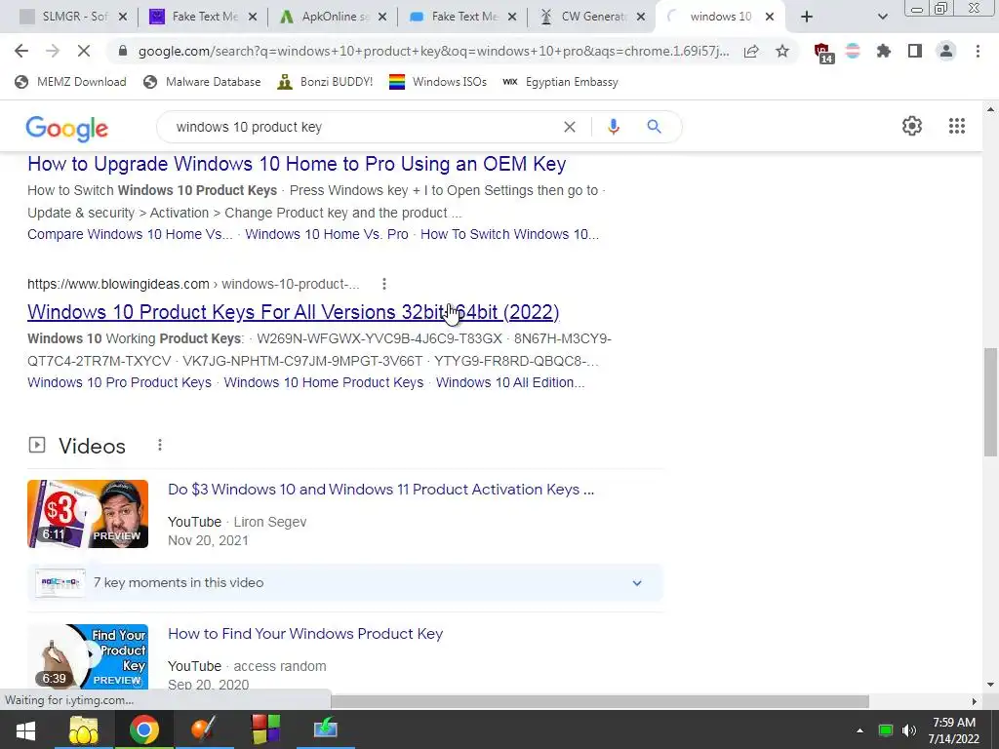Open Windows 10 Product Keys For All Versions
Viewport: 999px width, 749px height.
[x=293, y=312]
